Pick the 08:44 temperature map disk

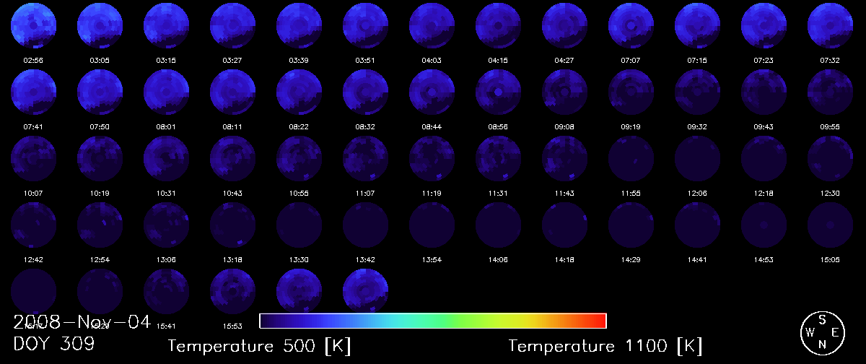click(x=432, y=92)
